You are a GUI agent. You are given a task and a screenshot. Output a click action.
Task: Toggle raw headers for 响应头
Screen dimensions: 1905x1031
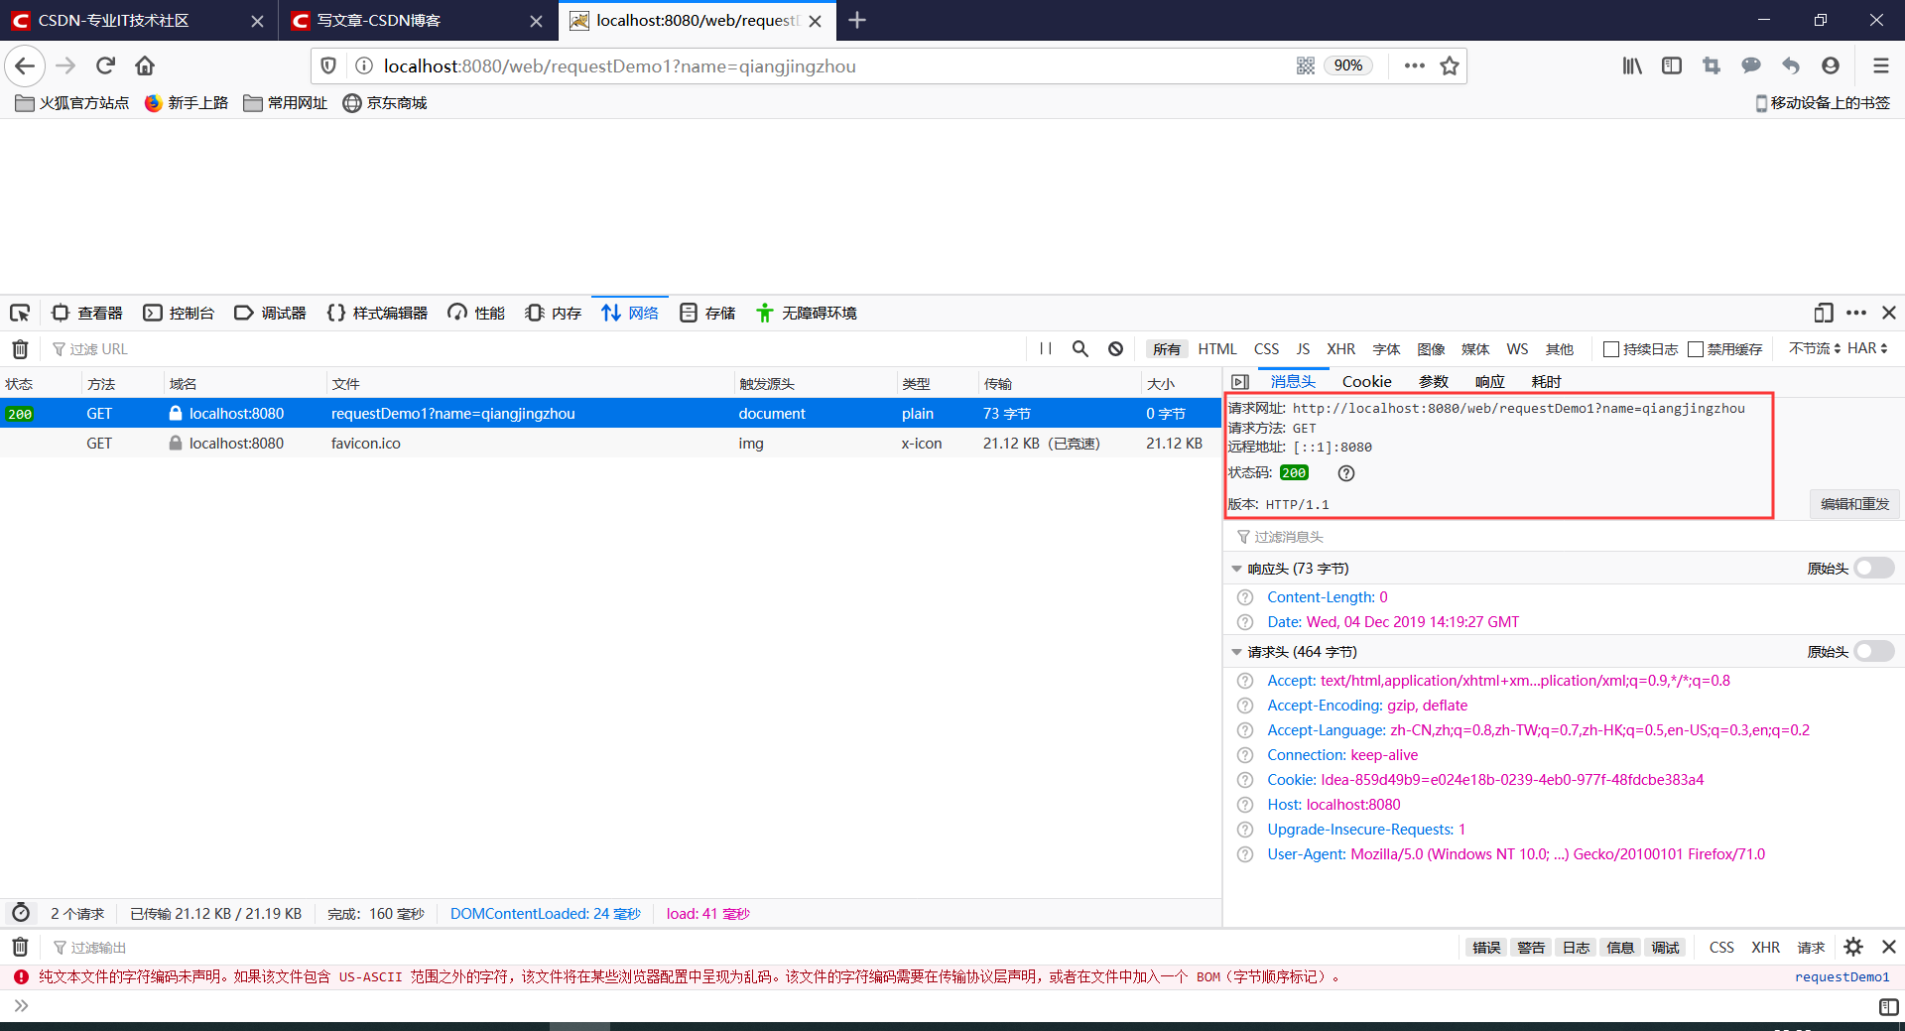[1874, 568]
